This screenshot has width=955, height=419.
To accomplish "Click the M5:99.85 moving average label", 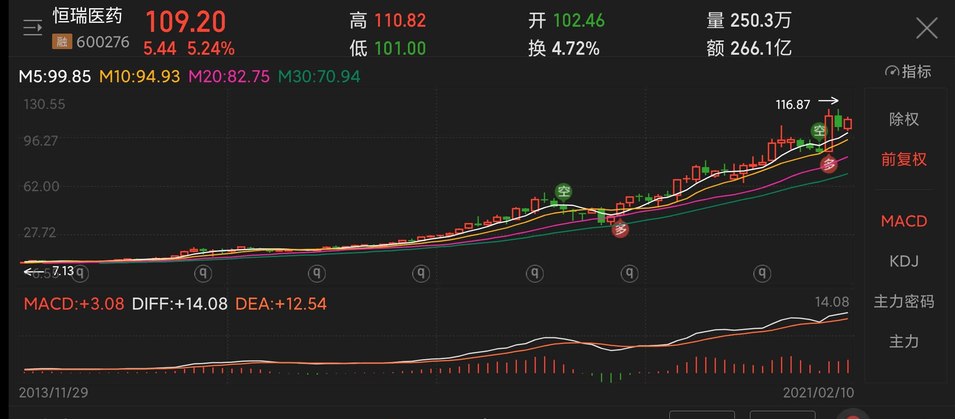I will pyautogui.click(x=55, y=77).
